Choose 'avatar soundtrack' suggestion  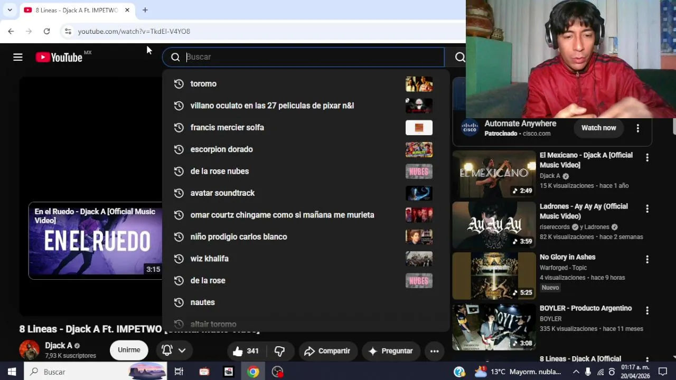pos(306,193)
